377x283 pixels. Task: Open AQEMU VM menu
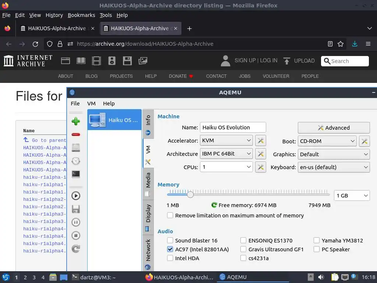click(x=91, y=104)
